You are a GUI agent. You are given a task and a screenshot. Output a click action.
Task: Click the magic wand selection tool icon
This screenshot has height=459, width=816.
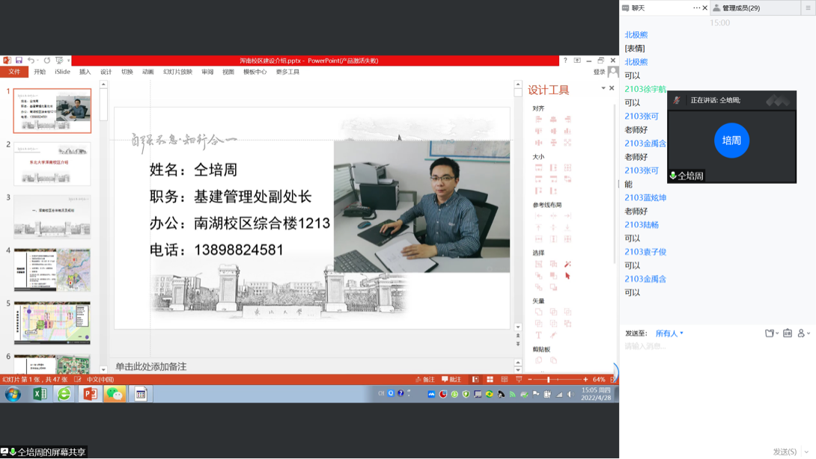coord(567,264)
